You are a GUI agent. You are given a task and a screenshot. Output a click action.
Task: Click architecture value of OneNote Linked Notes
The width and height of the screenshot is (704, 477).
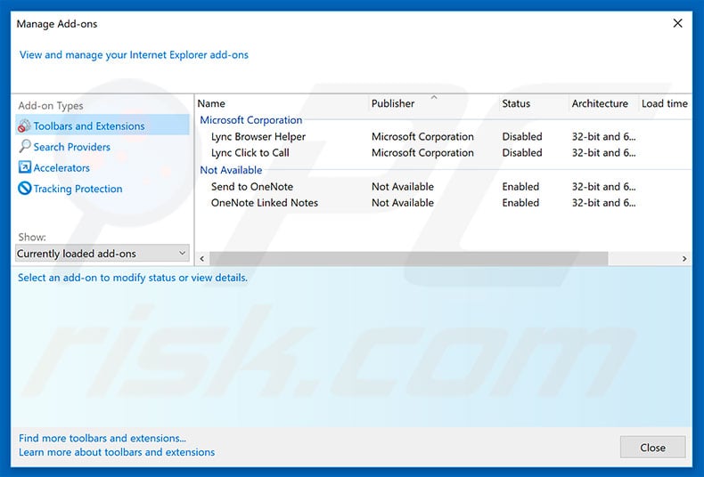coord(603,203)
